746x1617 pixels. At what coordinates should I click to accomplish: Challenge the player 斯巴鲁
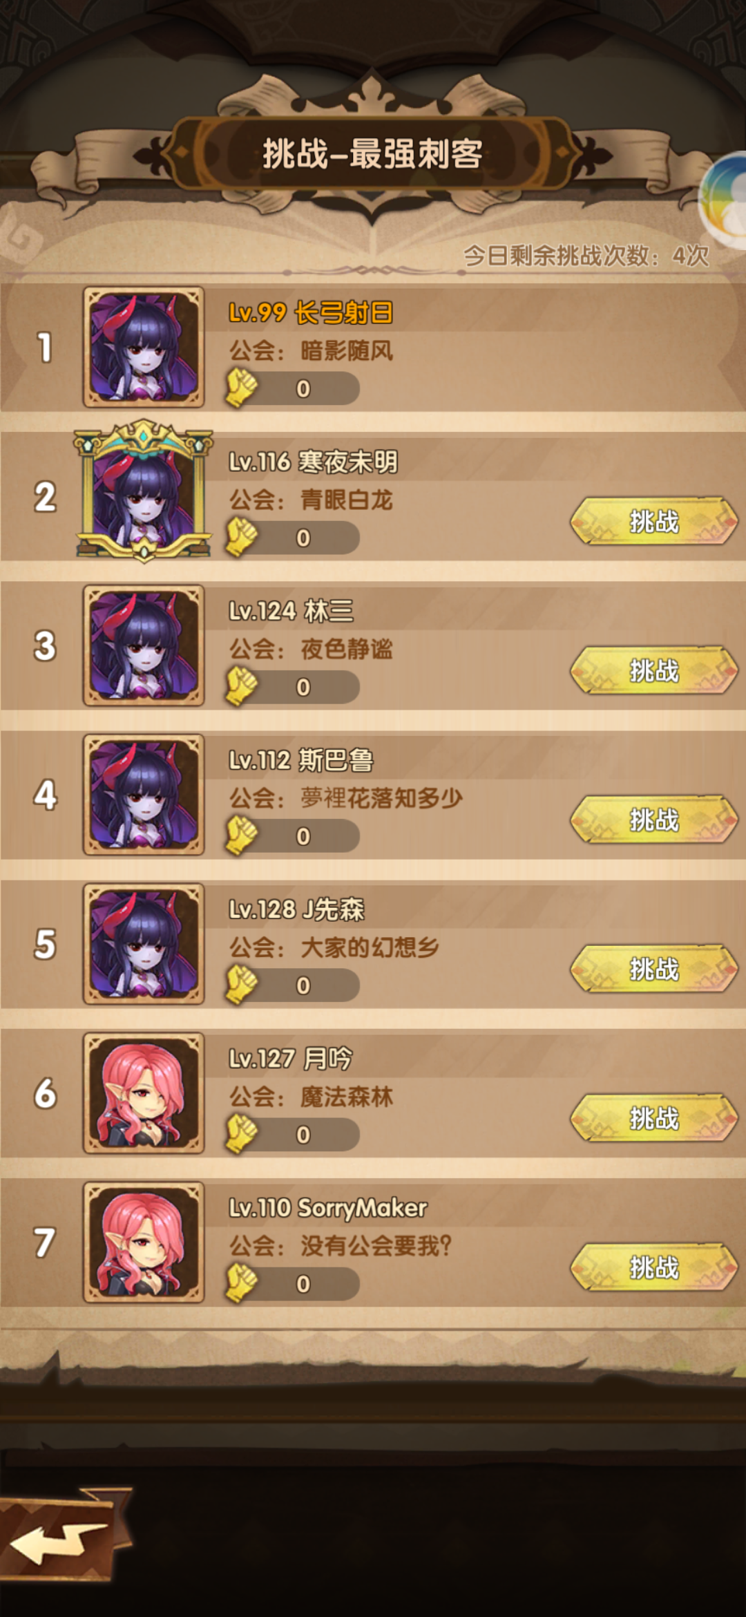point(654,820)
